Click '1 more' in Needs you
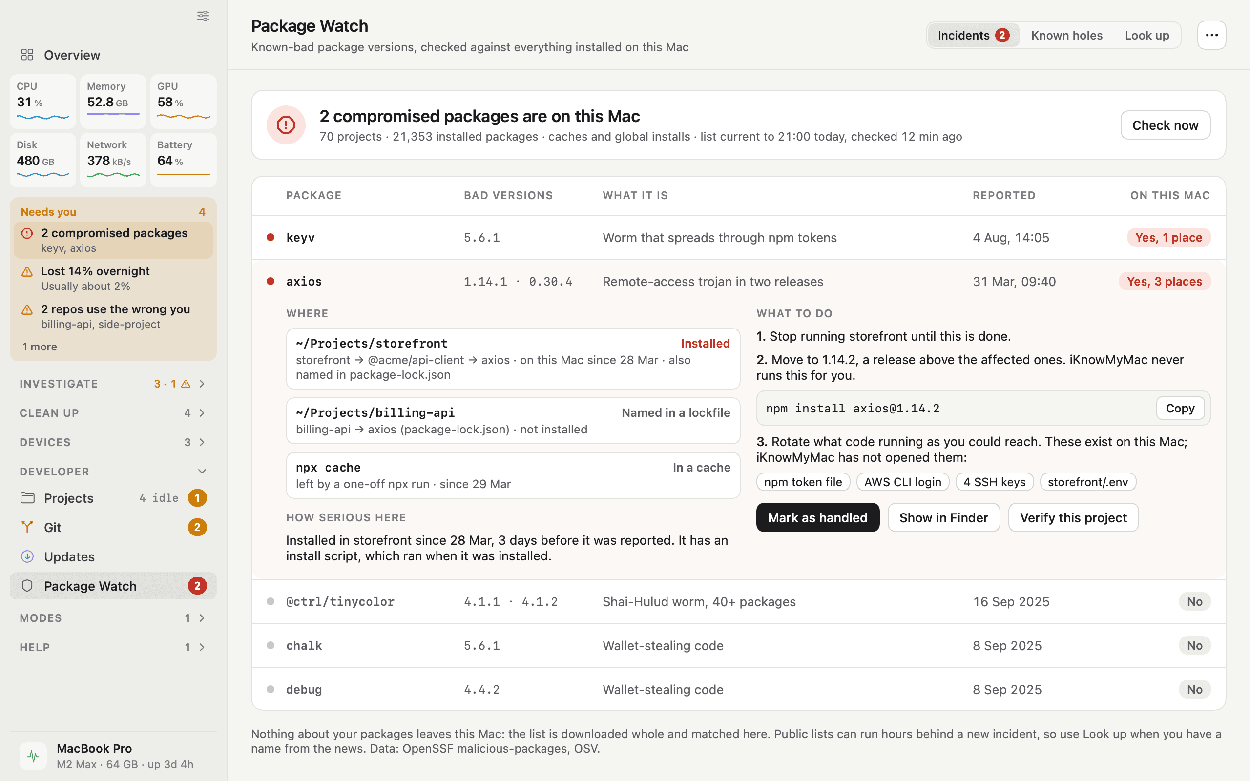The width and height of the screenshot is (1250, 781). click(x=40, y=347)
